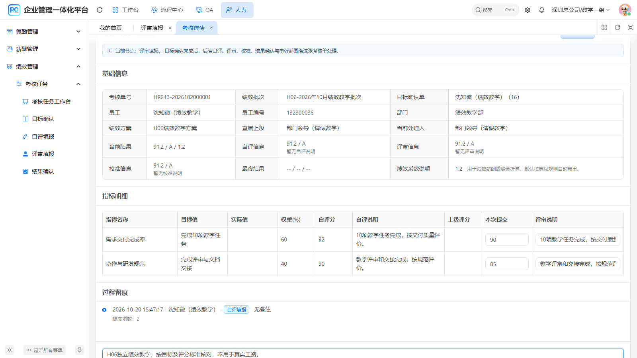The image size is (637, 358).
Task: Edit 评审说明 field for 协作与研发规范
Action: pyautogui.click(x=578, y=264)
